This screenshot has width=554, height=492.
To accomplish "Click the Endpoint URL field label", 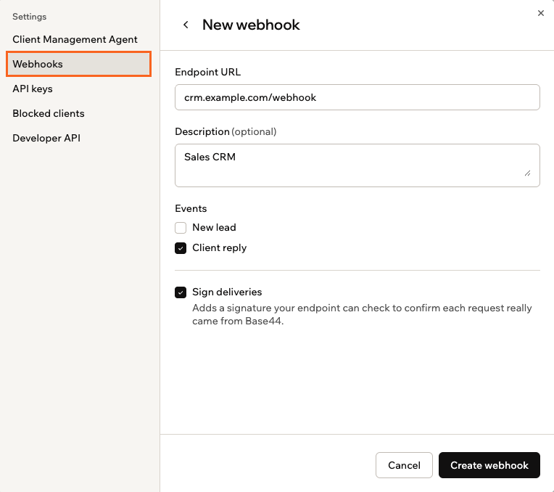I will click(207, 72).
